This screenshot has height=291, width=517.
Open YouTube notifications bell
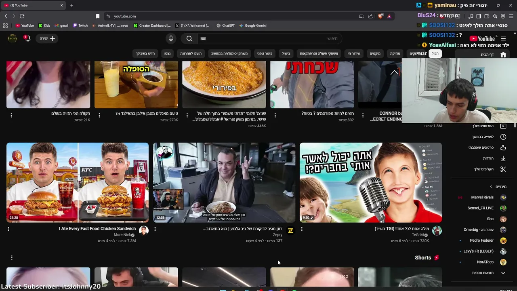27,38
